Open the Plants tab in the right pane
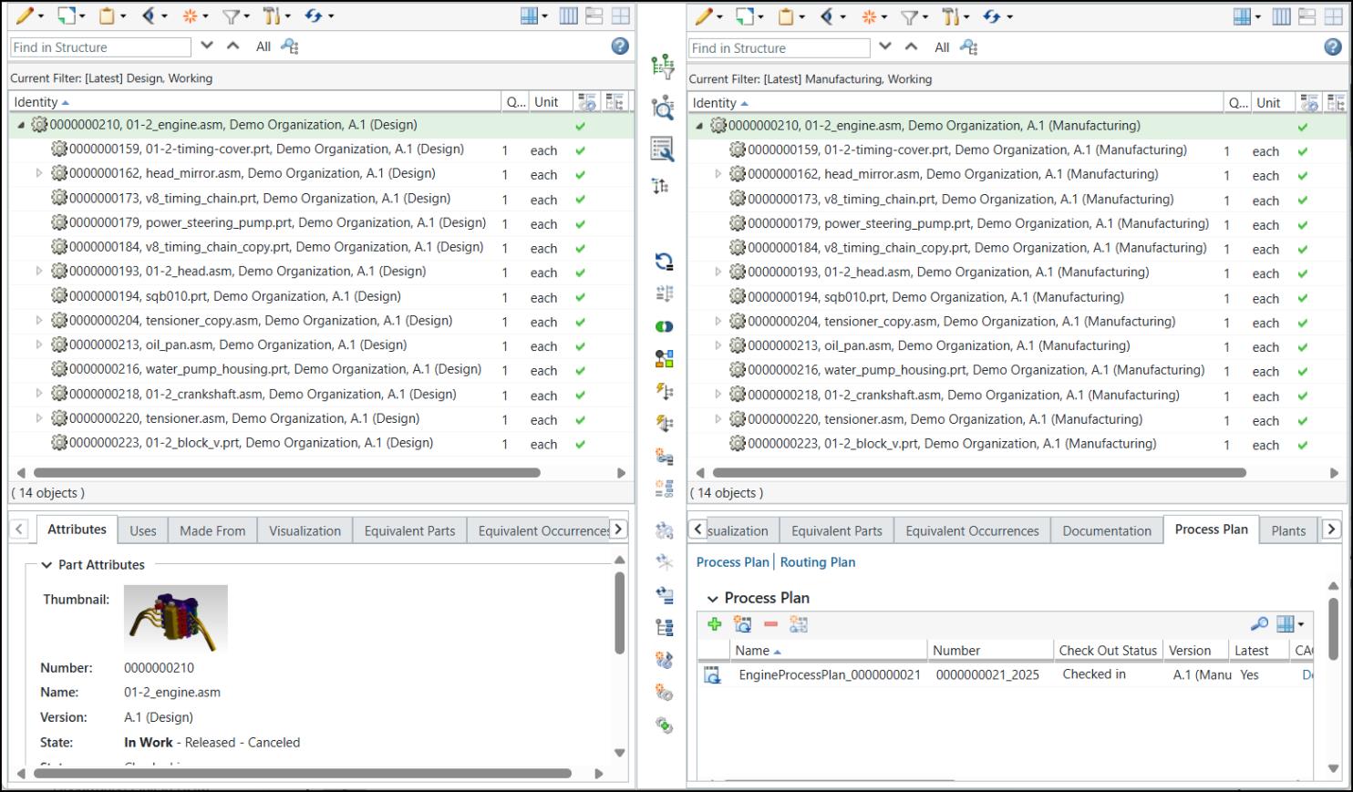Screen dimensions: 1353x792 (x=1288, y=530)
